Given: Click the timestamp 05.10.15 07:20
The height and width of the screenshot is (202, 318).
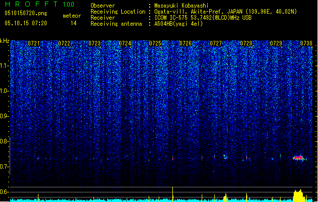Looking at the screenshot, I should pos(26,23).
